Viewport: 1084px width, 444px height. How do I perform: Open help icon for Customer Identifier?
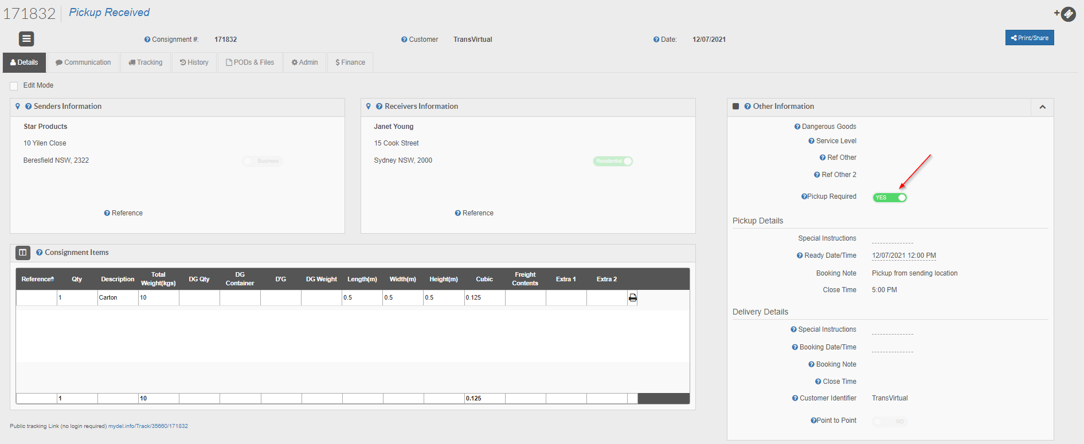[795, 398]
